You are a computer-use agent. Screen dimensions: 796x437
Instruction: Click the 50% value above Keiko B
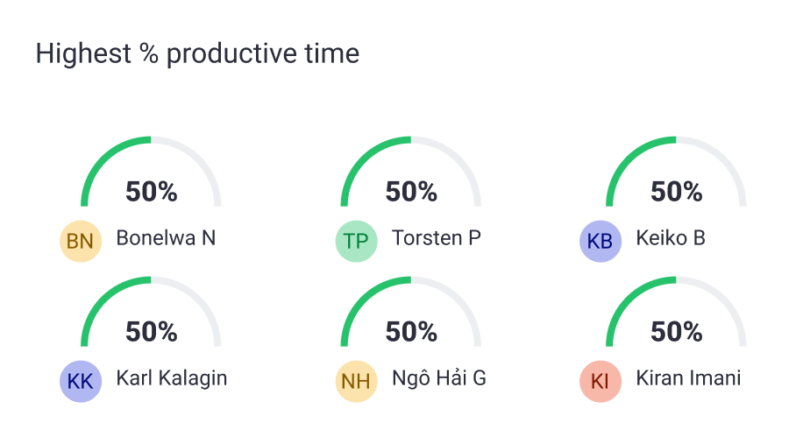click(676, 192)
